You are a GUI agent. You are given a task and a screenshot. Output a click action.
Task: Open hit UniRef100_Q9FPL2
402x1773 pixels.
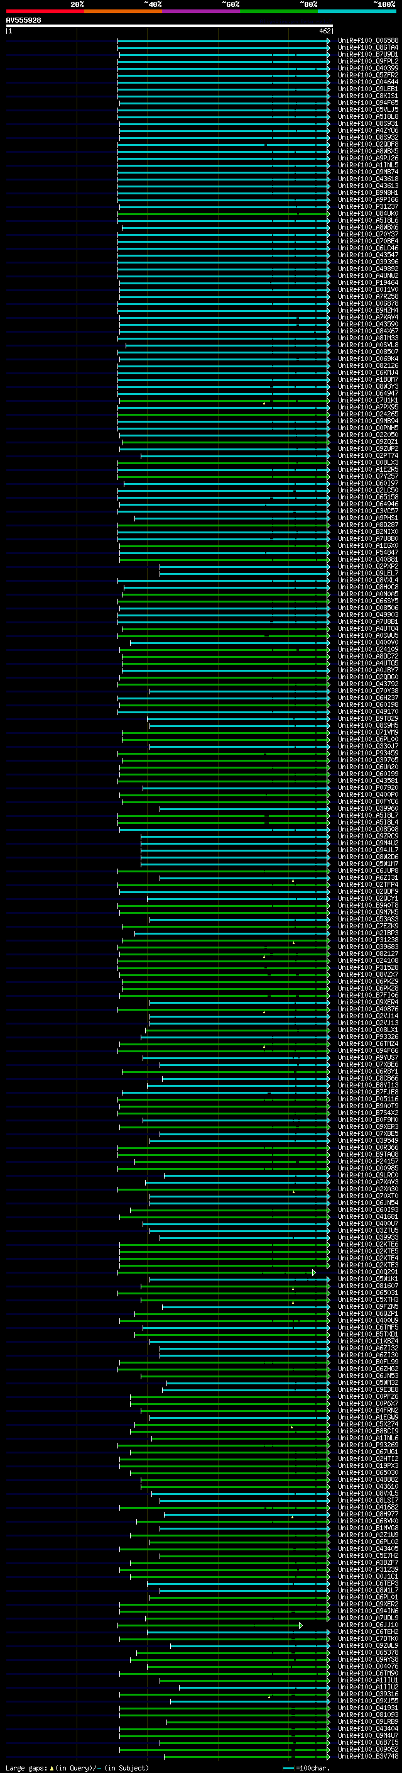point(367,61)
